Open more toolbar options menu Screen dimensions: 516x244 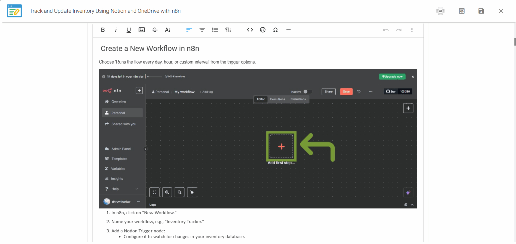point(412,30)
